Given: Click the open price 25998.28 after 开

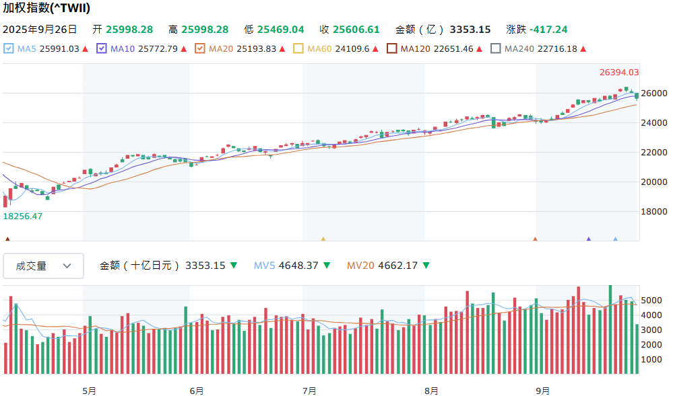Looking at the screenshot, I should (129, 29).
